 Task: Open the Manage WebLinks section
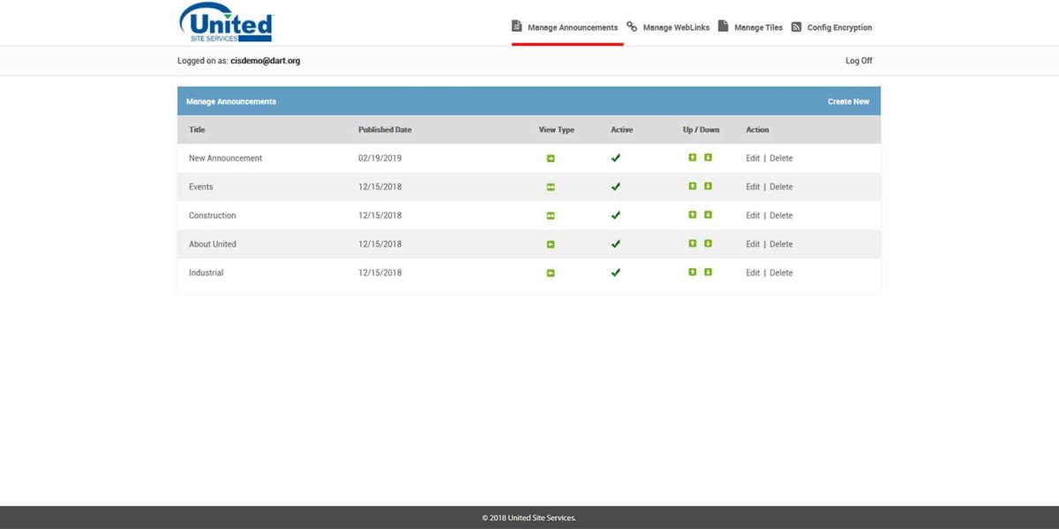675,26
